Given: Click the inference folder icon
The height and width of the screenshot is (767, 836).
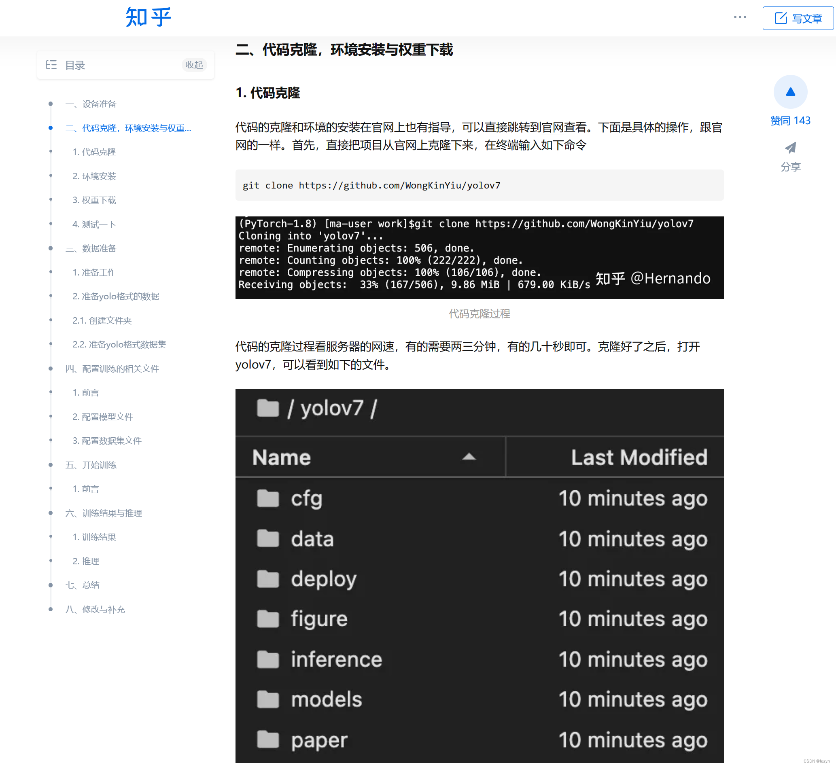Looking at the screenshot, I should coord(268,659).
